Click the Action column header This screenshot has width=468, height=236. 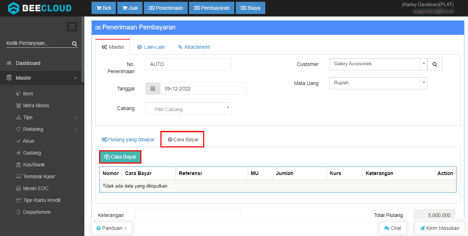coord(445,173)
